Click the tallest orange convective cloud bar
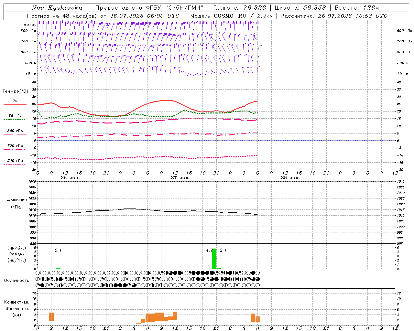 coord(175,316)
